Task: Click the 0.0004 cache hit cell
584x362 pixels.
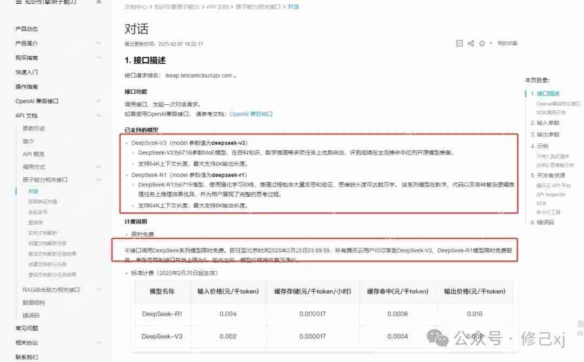Action: pos(397,336)
